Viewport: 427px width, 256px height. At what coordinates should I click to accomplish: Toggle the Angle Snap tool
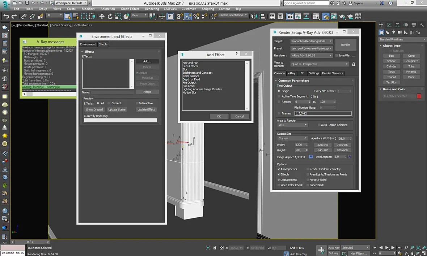coord(188,16)
